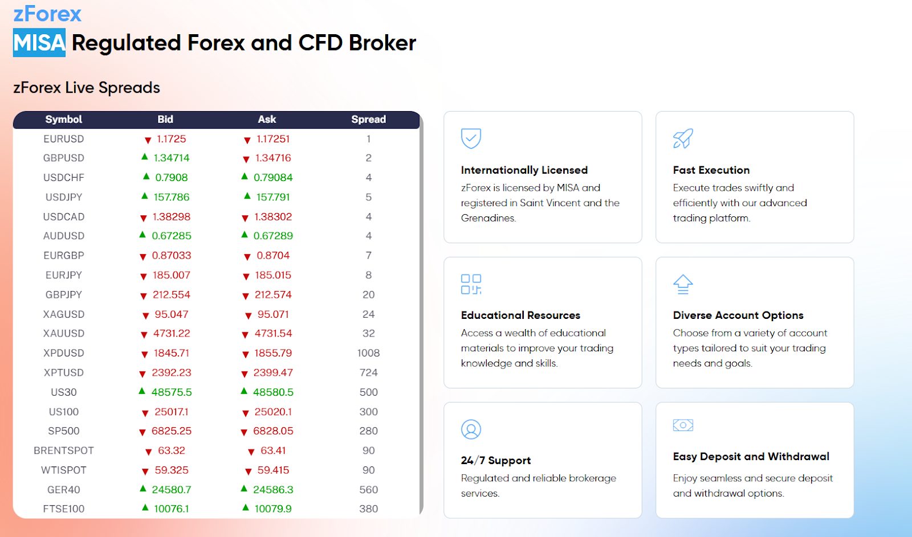Viewport: 912px width, 537px height.
Task: Click the Spread column header
Action: (x=368, y=120)
